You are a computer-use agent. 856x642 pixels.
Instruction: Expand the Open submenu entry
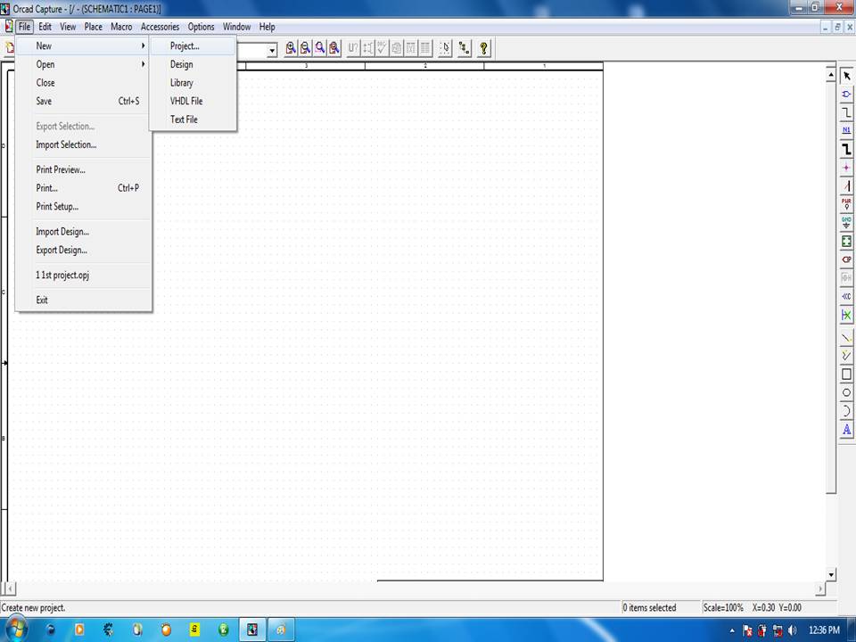tap(84, 64)
